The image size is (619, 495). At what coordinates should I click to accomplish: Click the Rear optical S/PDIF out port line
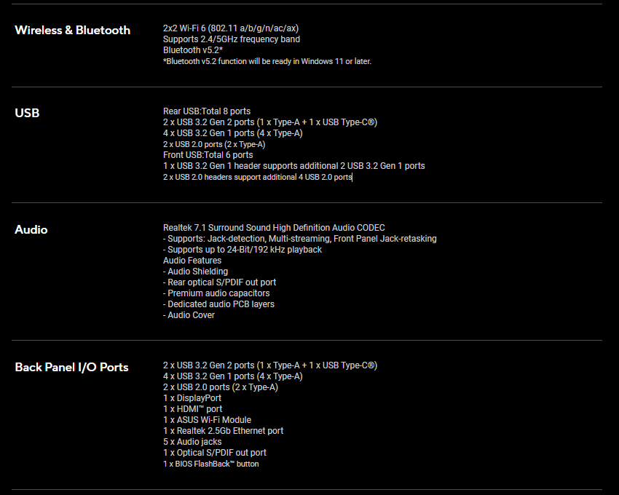tap(219, 282)
